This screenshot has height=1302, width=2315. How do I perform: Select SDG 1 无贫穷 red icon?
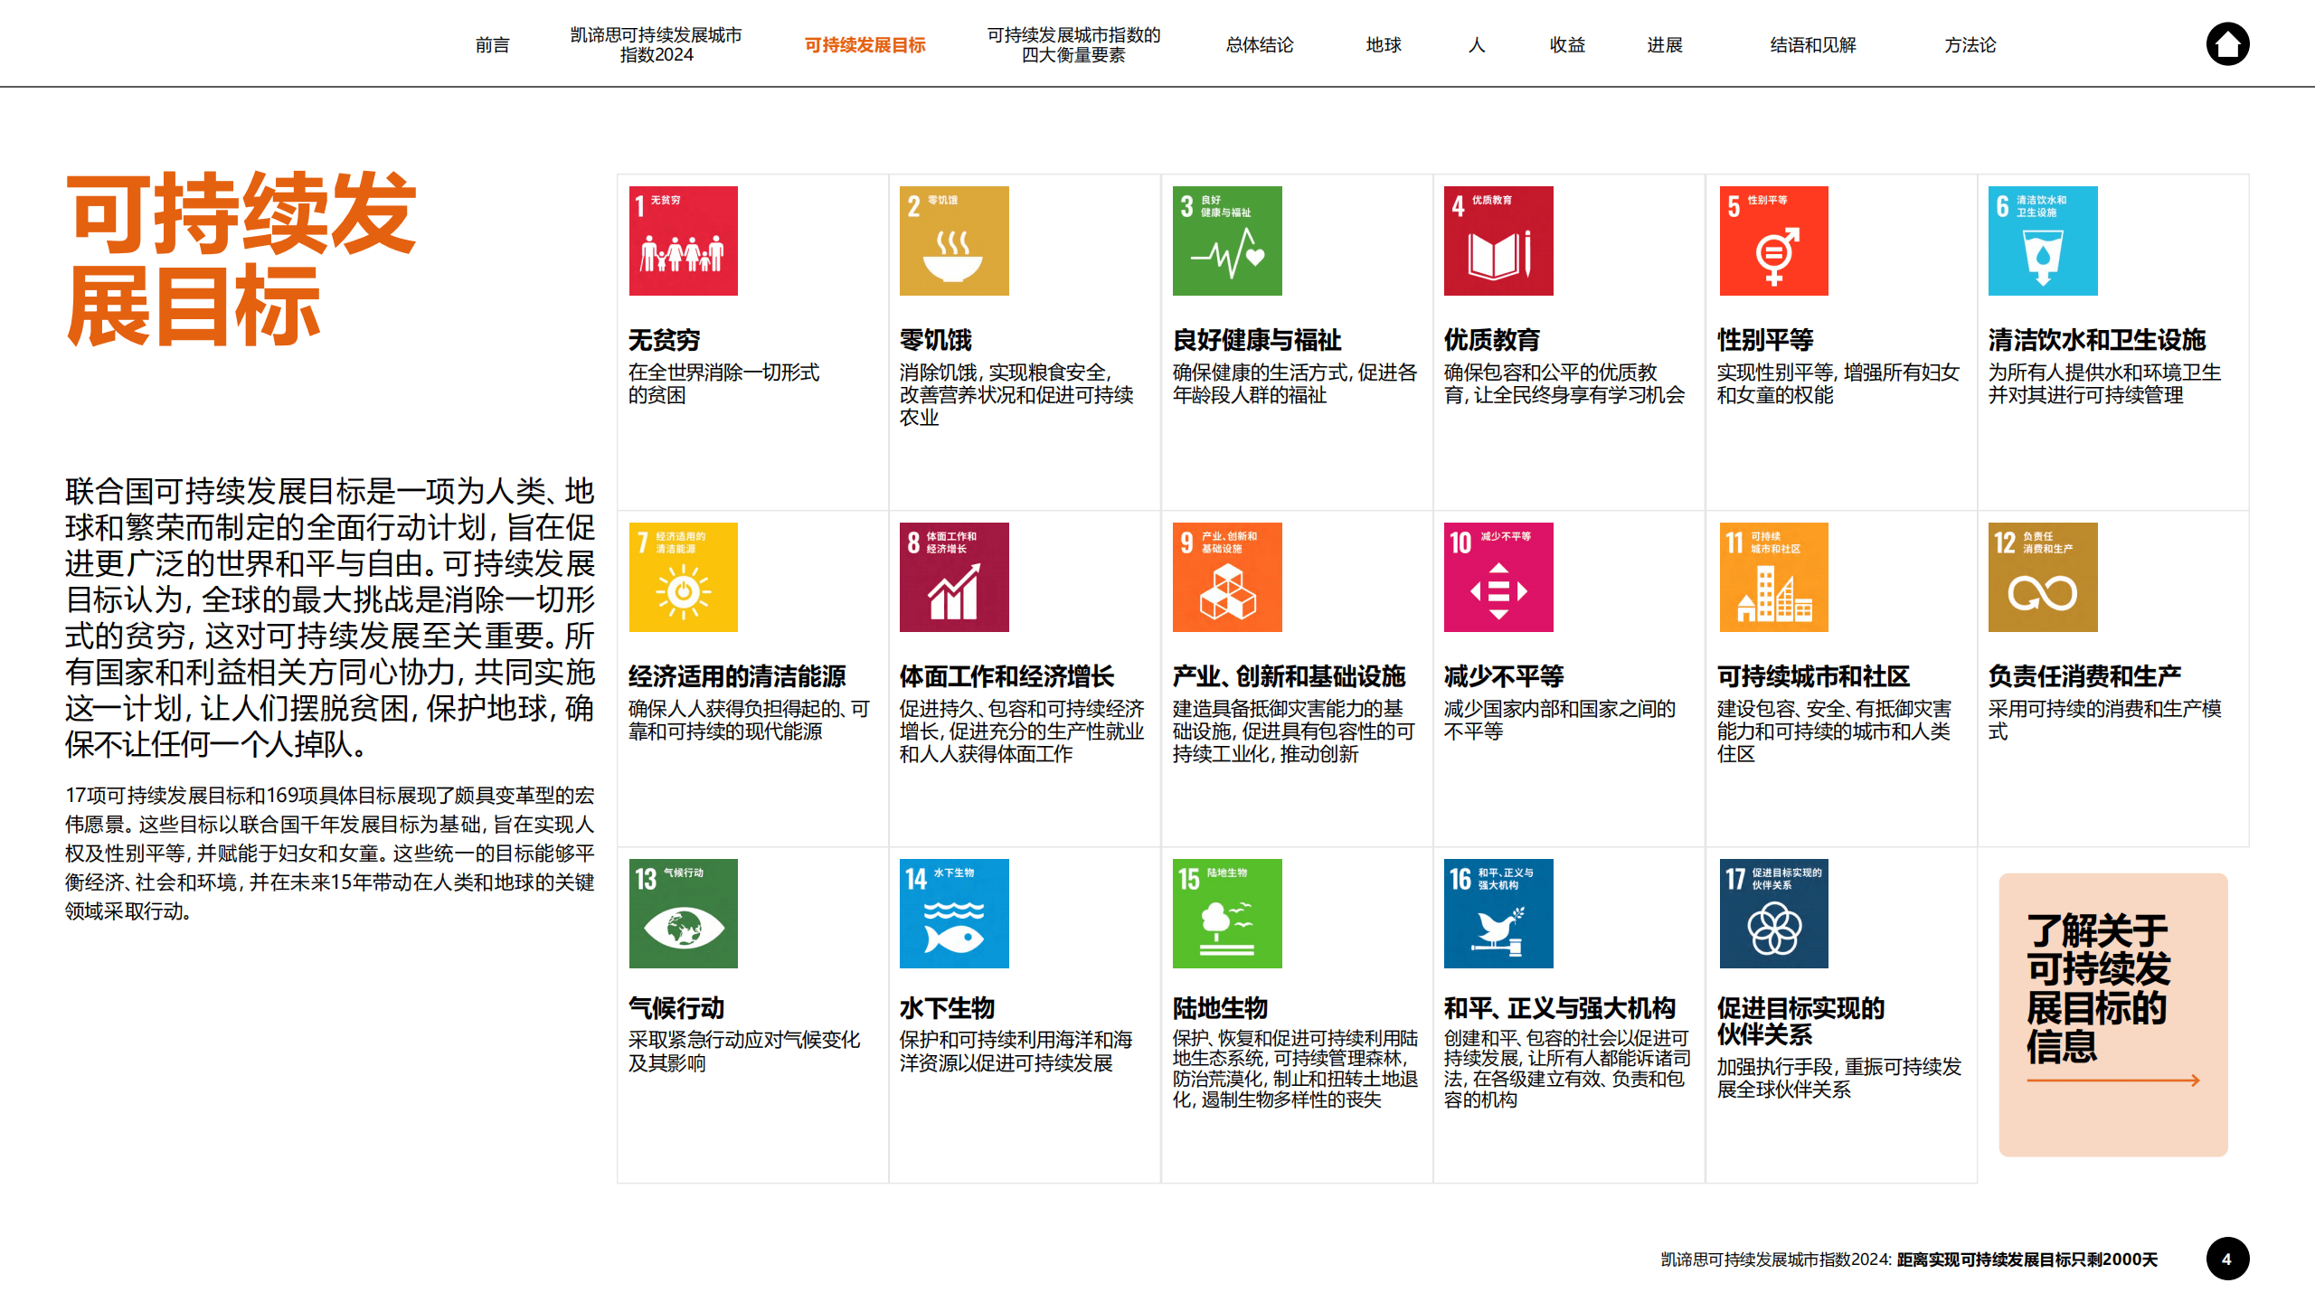coord(684,241)
